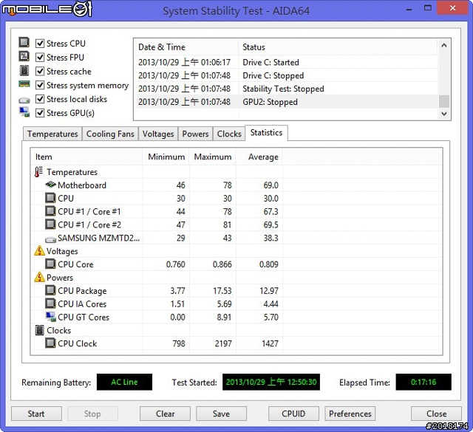This screenshot has height=432, width=473.
Task: Click the Stress FPU percent icon
Action: click(24, 56)
